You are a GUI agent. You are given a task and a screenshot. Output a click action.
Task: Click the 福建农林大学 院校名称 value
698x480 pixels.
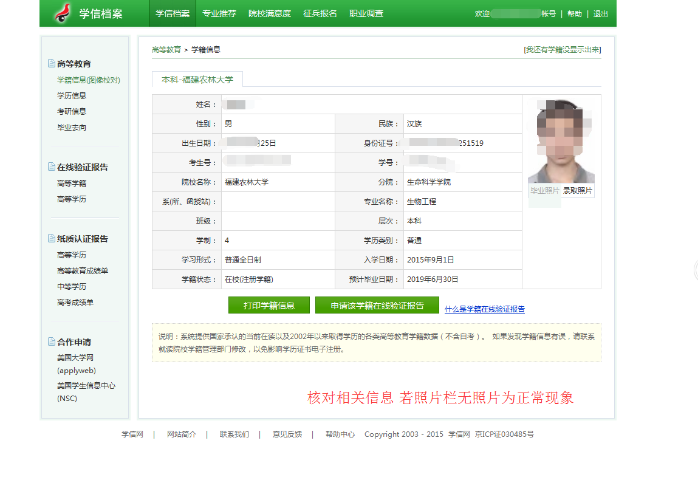coord(247,182)
